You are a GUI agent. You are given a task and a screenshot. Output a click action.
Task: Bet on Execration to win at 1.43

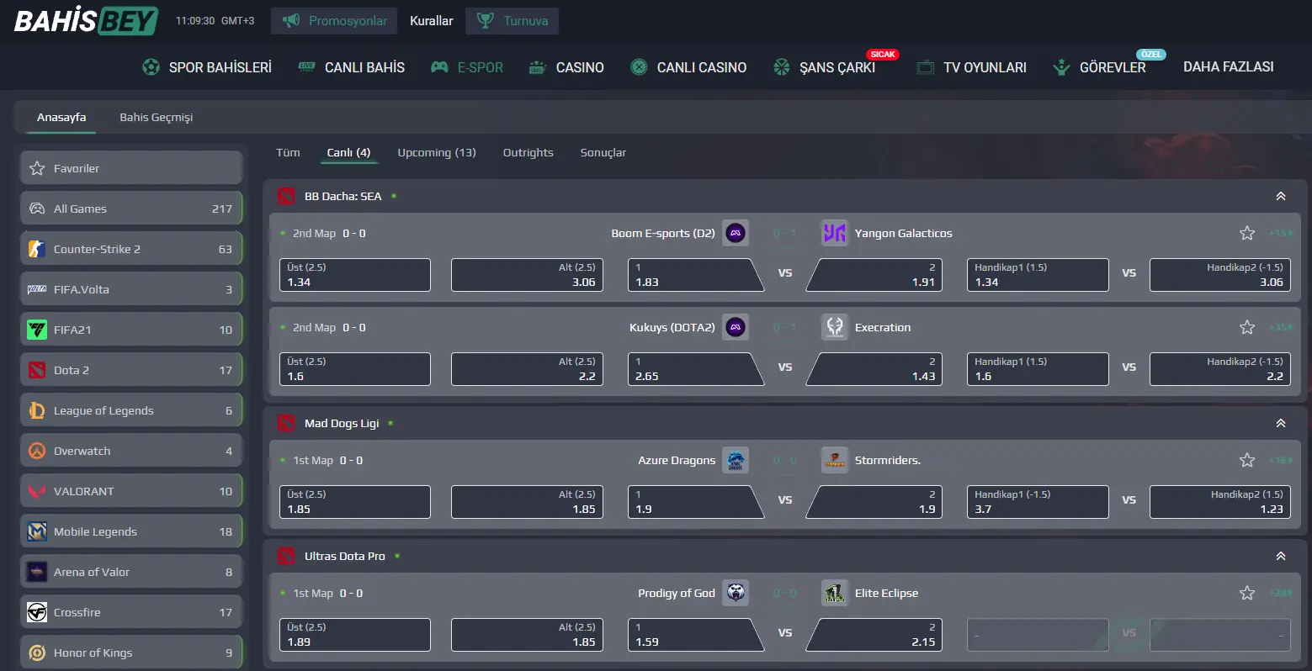(x=874, y=369)
